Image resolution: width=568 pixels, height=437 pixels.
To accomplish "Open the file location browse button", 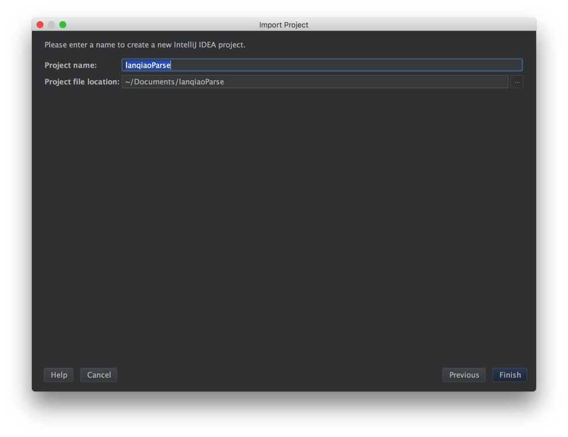I will [x=517, y=82].
